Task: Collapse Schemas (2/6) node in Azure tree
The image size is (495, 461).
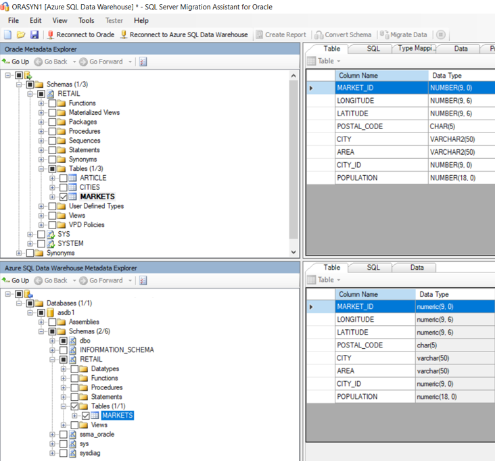Action: [x=41, y=331]
